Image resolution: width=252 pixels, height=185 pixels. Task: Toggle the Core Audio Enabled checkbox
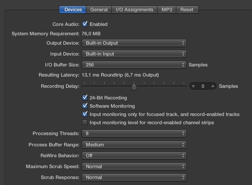coord(85,24)
